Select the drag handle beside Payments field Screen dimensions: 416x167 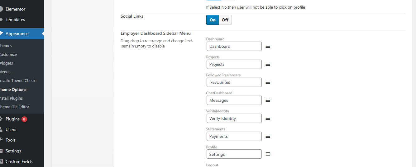[268, 136]
